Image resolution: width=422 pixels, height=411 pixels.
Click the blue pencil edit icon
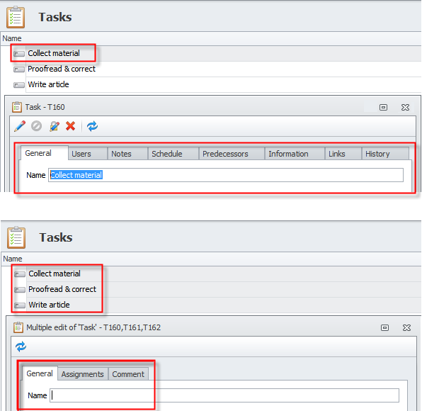tap(20, 126)
